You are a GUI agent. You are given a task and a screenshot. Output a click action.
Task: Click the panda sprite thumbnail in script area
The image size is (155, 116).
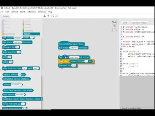tap(114, 24)
